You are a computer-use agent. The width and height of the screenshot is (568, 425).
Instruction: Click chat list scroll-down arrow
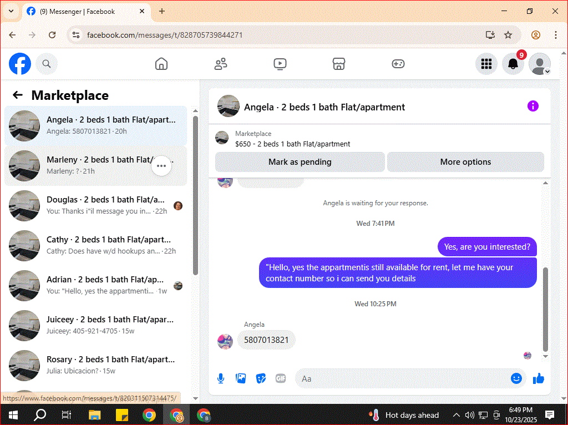point(196,398)
